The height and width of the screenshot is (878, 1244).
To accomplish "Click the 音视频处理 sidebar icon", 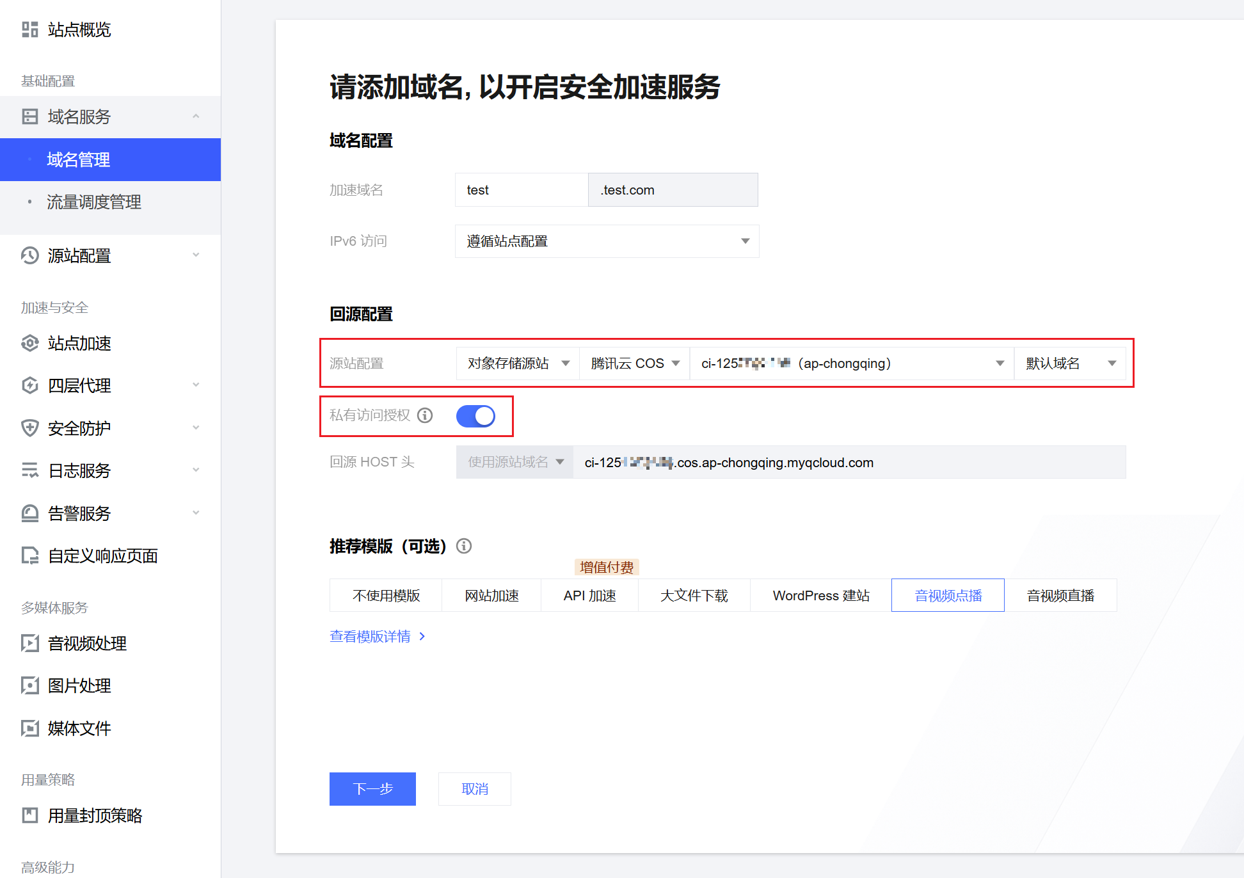I will tap(29, 643).
